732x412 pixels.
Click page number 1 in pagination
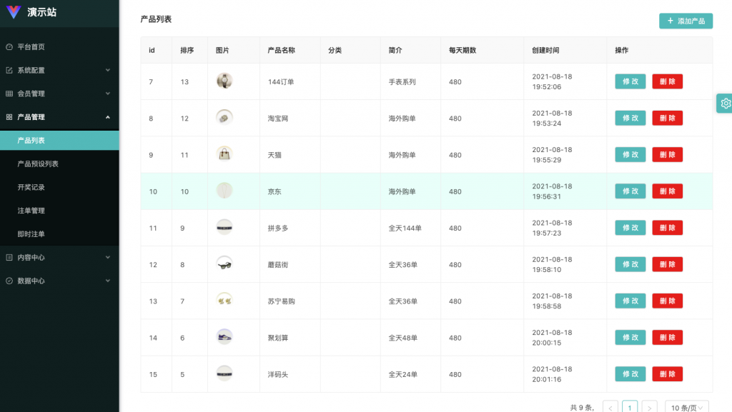click(x=630, y=406)
